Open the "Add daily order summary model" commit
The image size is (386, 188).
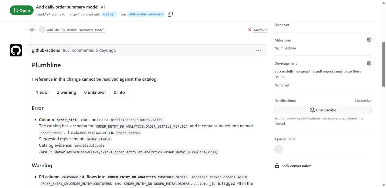76,30
